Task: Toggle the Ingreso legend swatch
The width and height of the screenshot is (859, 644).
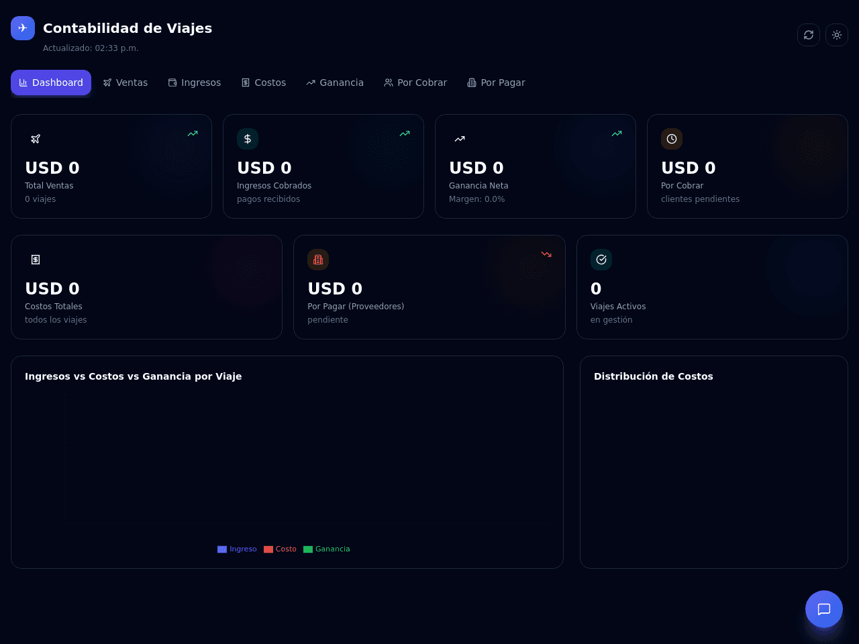Action: point(222,549)
